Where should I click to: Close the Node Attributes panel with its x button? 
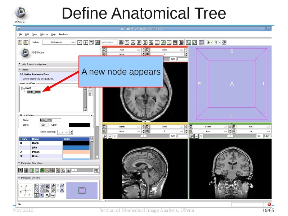(x=91, y=116)
